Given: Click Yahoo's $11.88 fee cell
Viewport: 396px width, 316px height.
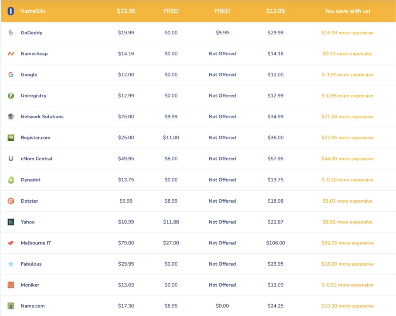Looking at the screenshot, I should (171, 222).
